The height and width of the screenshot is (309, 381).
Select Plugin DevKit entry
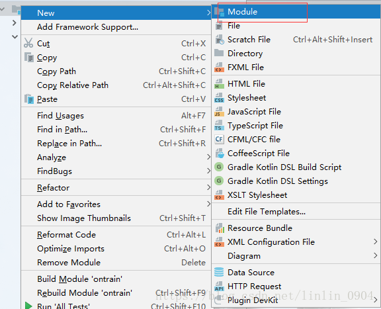tap(296, 300)
